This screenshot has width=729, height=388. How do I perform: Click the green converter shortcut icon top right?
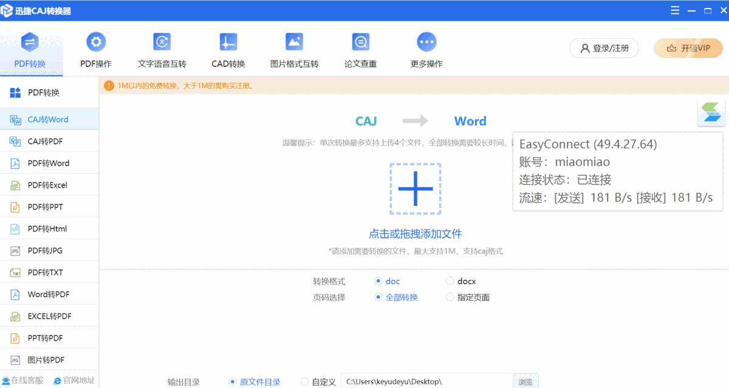click(x=710, y=113)
